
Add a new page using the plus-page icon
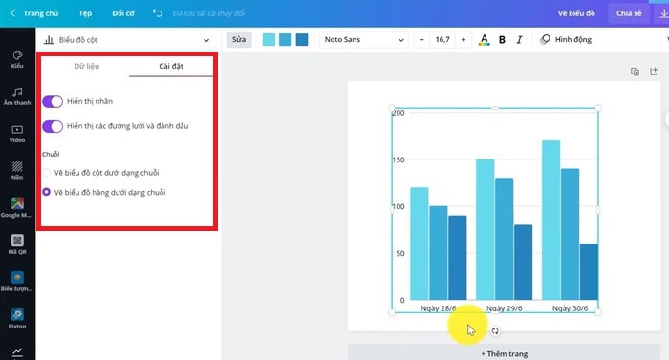pos(654,72)
